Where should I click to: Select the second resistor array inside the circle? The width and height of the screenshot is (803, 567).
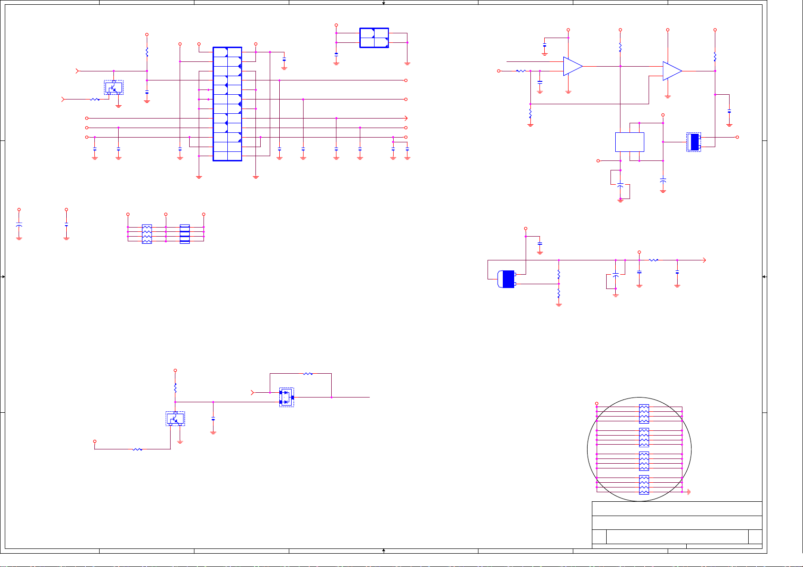click(644, 438)
